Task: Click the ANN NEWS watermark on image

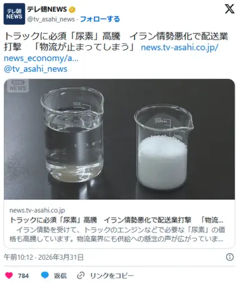Action: pyautogui.click(x=18, y=86)
